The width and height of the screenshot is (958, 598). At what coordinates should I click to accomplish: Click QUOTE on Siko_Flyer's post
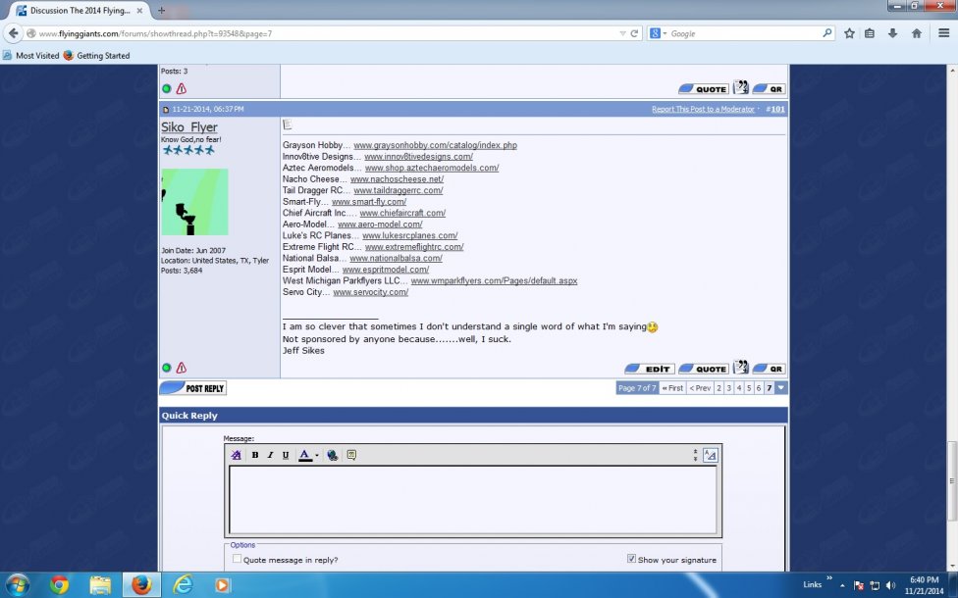(x=704, y=369)
